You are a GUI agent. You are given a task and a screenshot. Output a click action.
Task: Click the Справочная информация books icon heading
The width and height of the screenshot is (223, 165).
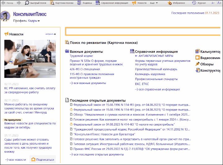click(132, 51)
